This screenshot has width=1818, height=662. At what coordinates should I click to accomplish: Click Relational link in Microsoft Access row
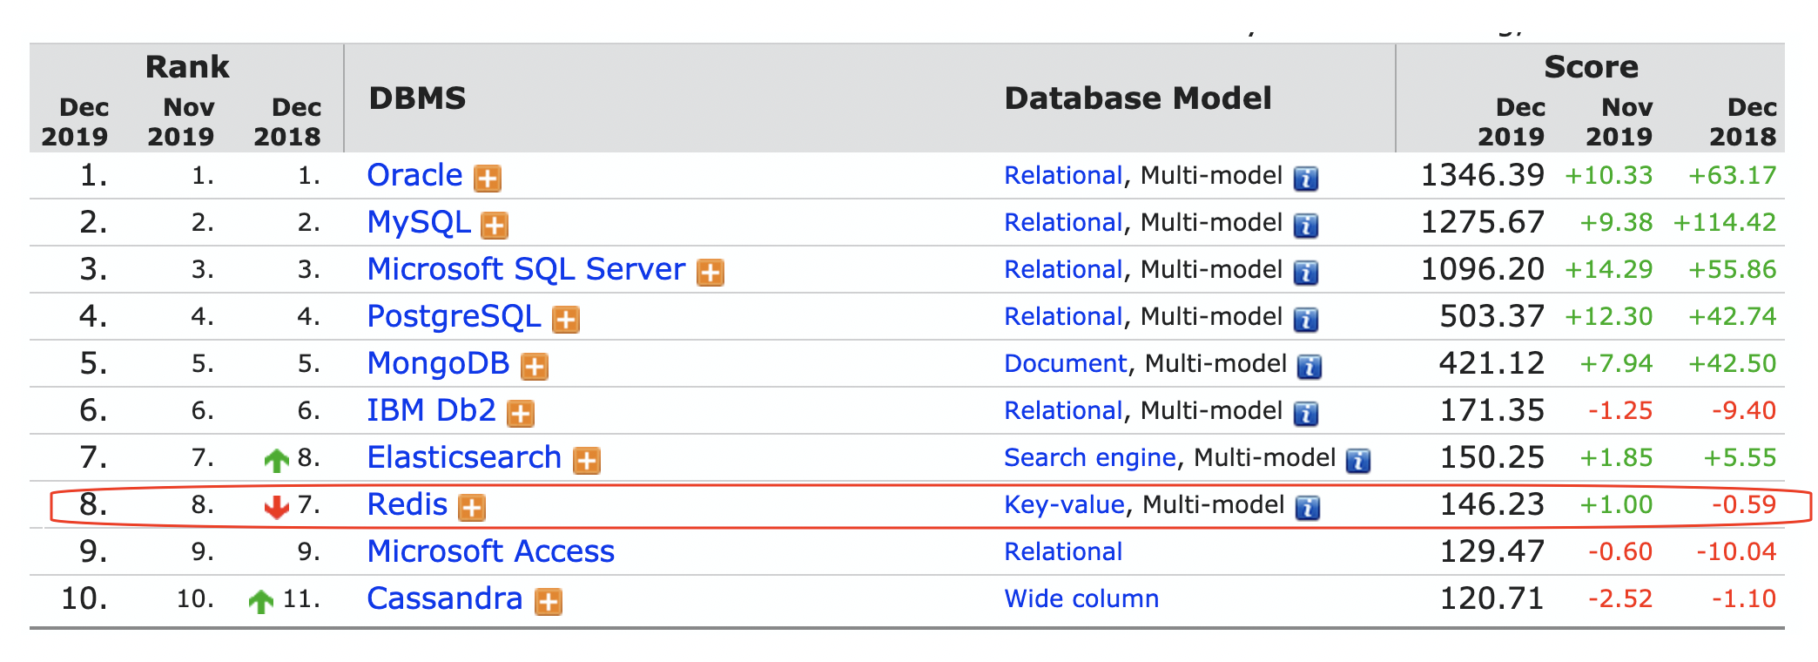pyautogui.click(x=1063, y=552)
